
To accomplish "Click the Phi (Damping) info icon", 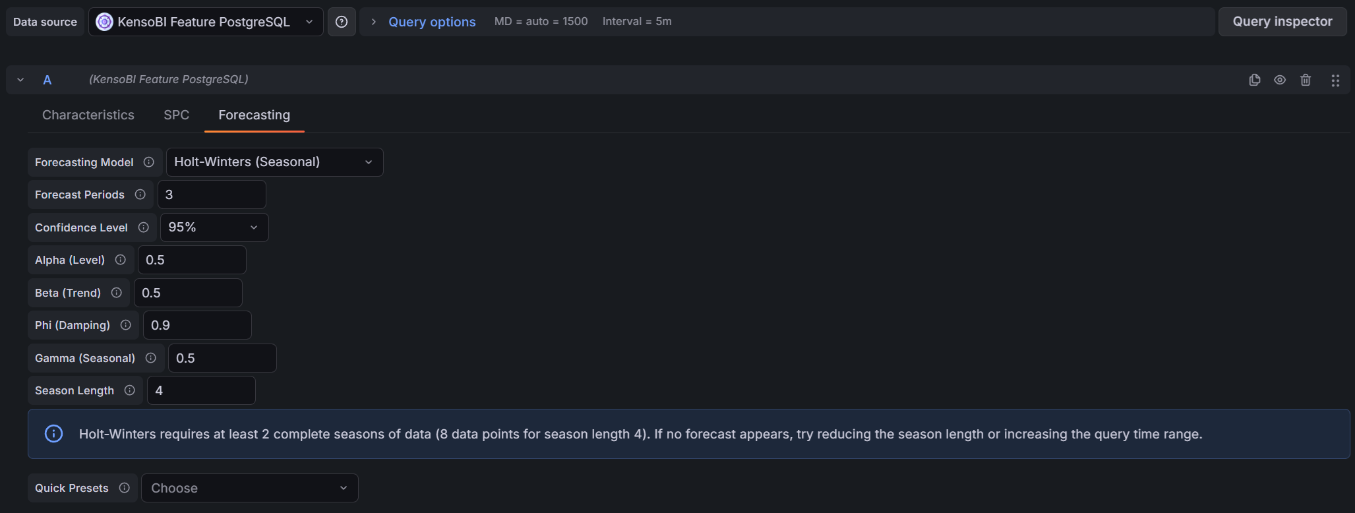I will tap(126, 325).
